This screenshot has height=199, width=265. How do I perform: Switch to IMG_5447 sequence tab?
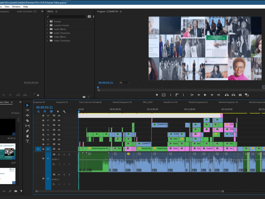(148, 102)
